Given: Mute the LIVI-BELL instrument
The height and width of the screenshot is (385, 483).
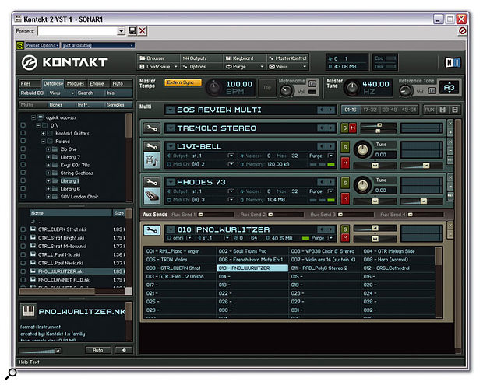Looking at the screenshot, I should point(345,163).
